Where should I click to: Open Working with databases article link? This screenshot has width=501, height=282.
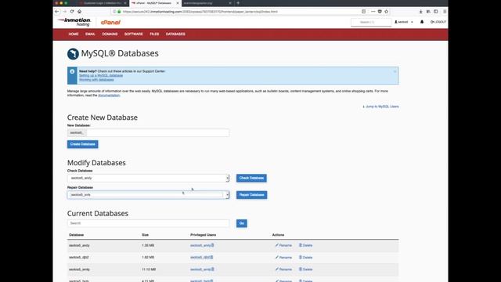click(96, 80)
